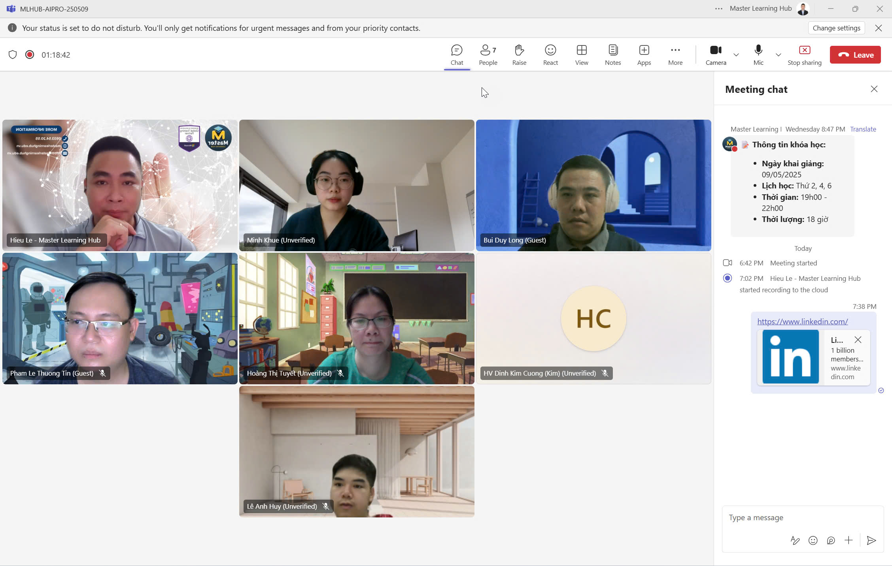
Task: Select Bui Duy Long video tile
Action: (593, 185)
